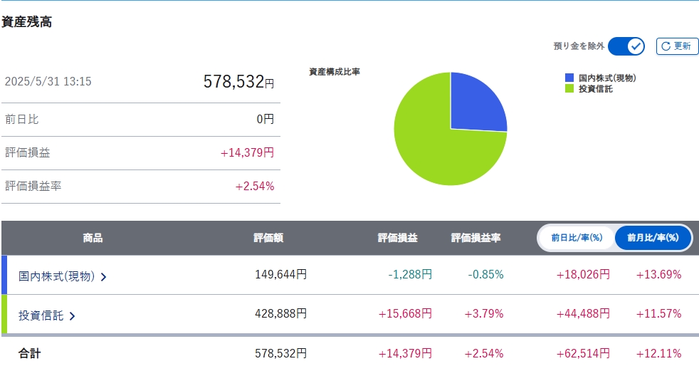Open the 国内株式(現物) link in table
Image resolution: width=699 pixels, height=371 pixels.
pos(56,276)
